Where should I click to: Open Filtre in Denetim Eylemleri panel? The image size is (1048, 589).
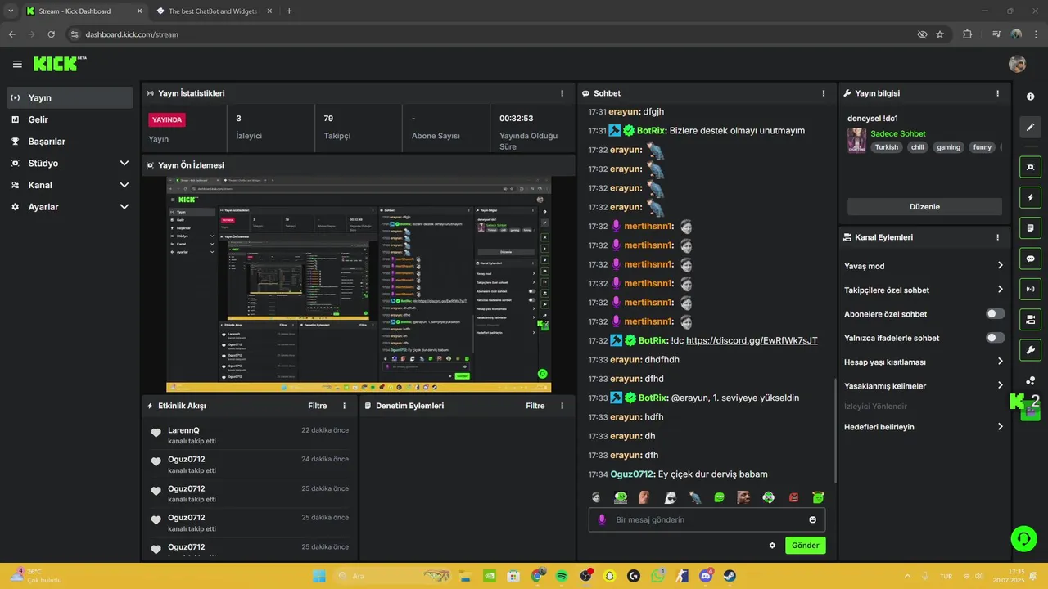(535, 406)
